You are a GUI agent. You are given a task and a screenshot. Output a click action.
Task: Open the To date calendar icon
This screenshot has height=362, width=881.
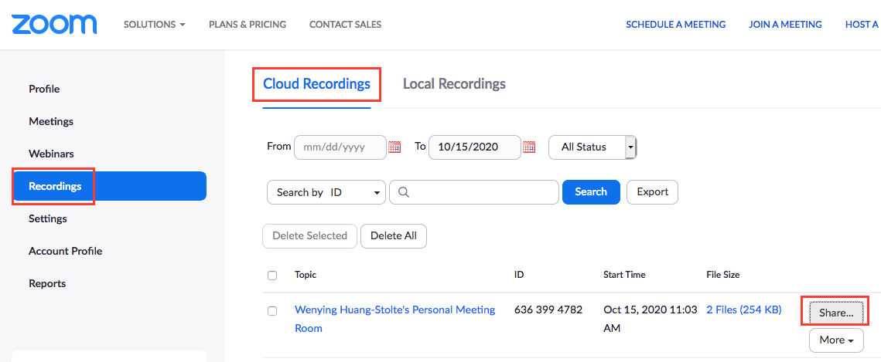click(x=529, y=147)
